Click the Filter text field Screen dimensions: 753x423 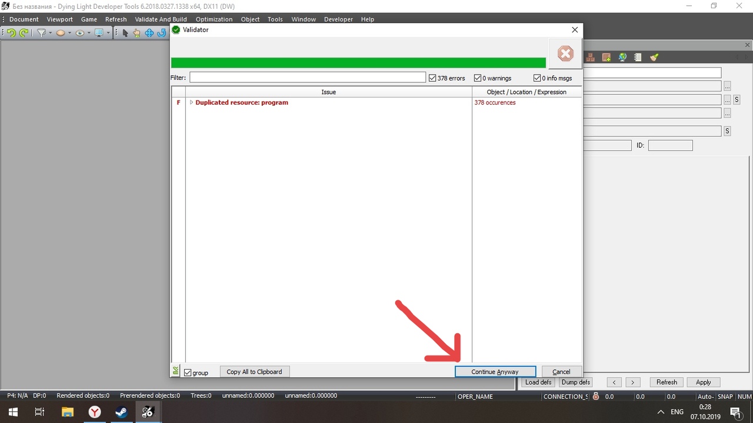308,78
